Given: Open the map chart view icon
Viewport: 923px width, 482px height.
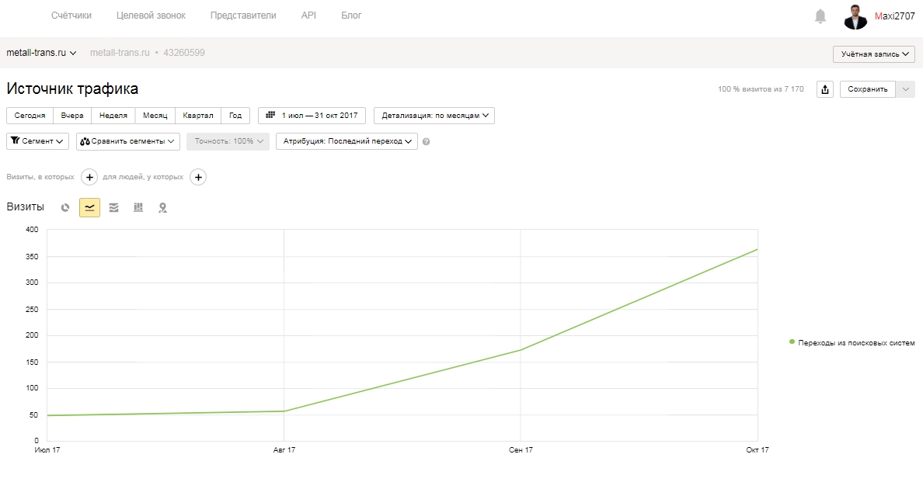Looking at the screenshot, I should pos(162,207).
